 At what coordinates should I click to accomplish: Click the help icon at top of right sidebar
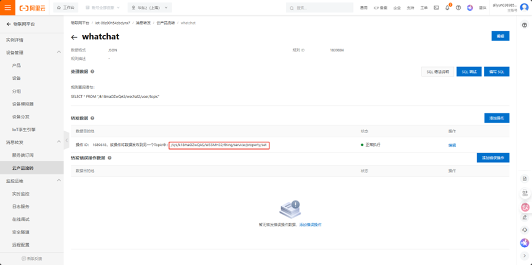point(525,25)
